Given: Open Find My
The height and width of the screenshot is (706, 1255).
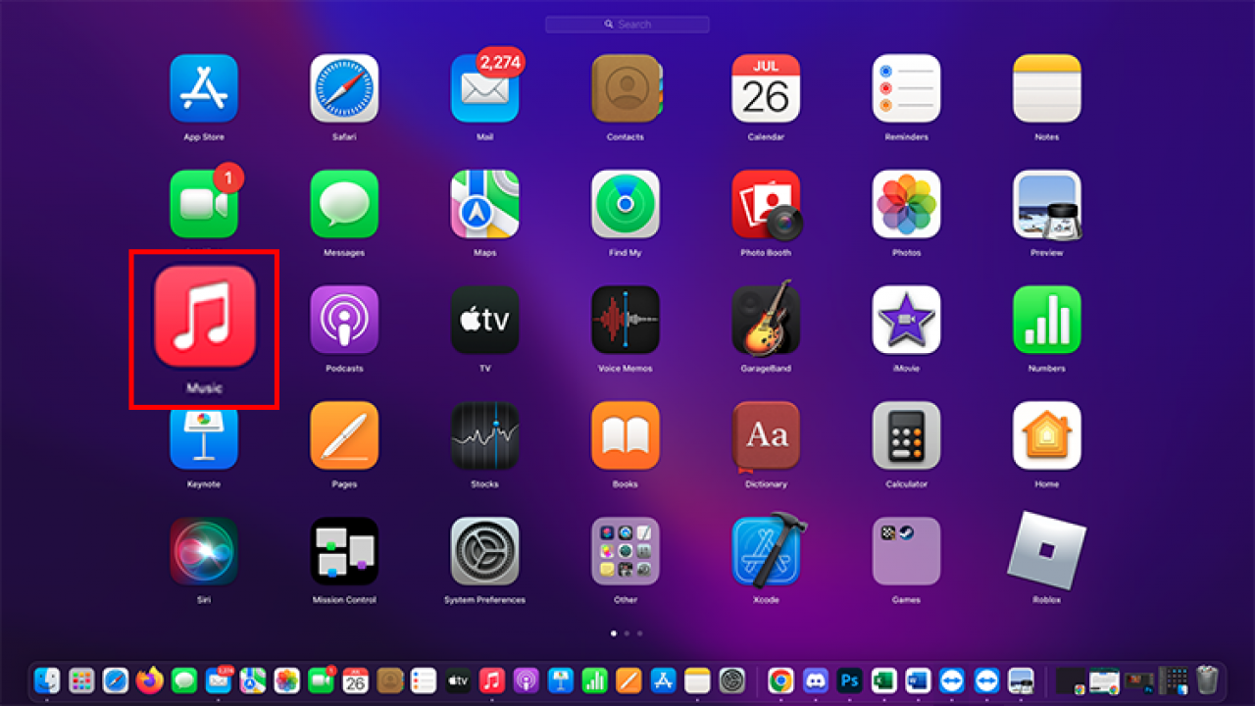Looking at the screenshot, I should coord(625,203).
